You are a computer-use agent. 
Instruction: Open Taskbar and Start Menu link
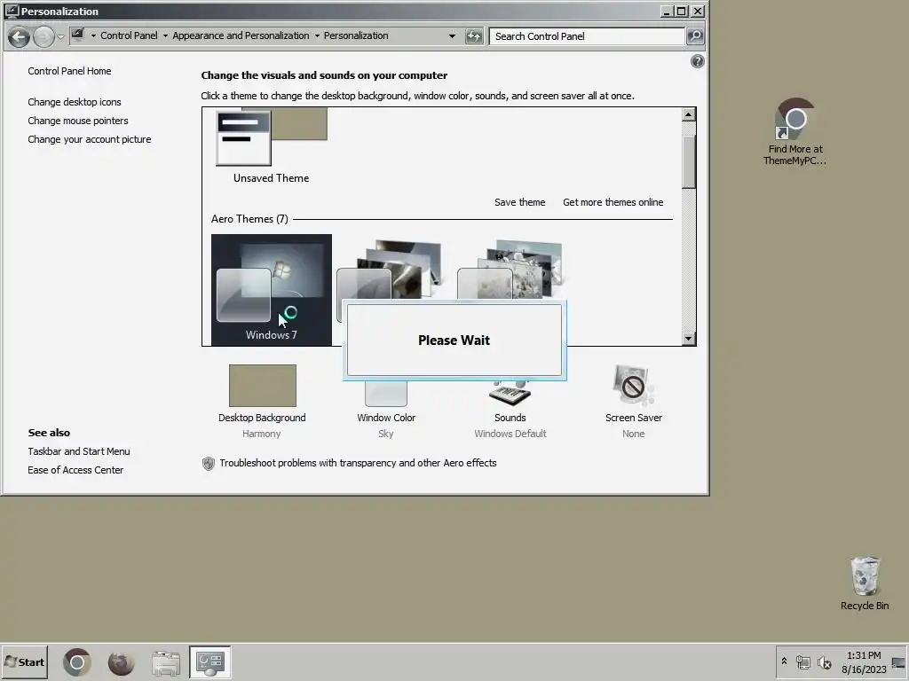(79, 451)
